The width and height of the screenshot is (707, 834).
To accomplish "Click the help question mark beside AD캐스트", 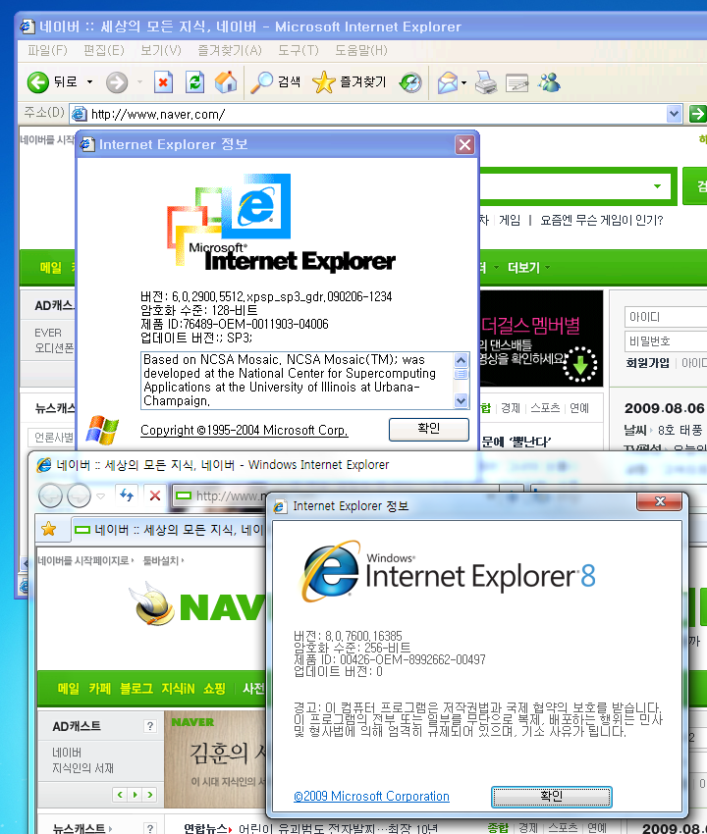I will [150, 726].
